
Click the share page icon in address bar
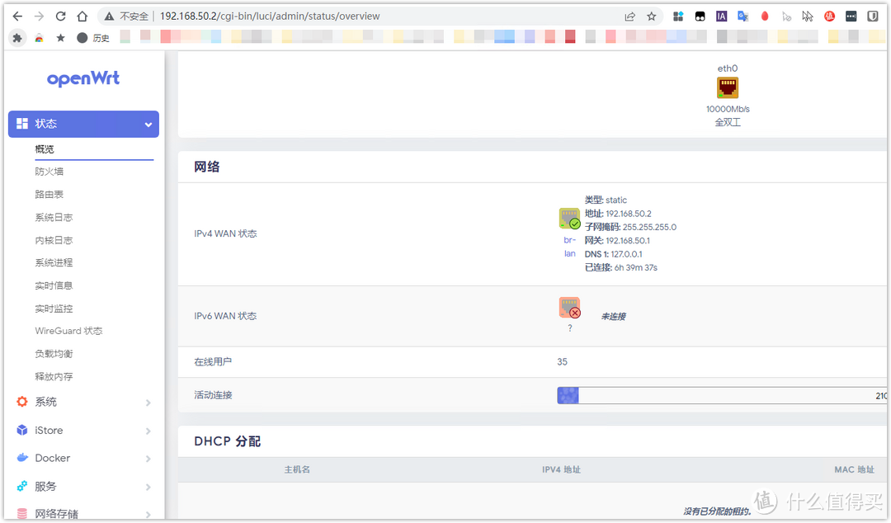coord(629,16)
